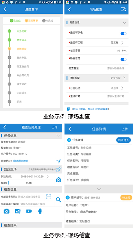Open the map location icon beside 到达时间
Screen dimensions: 133x239
point(59,180)
